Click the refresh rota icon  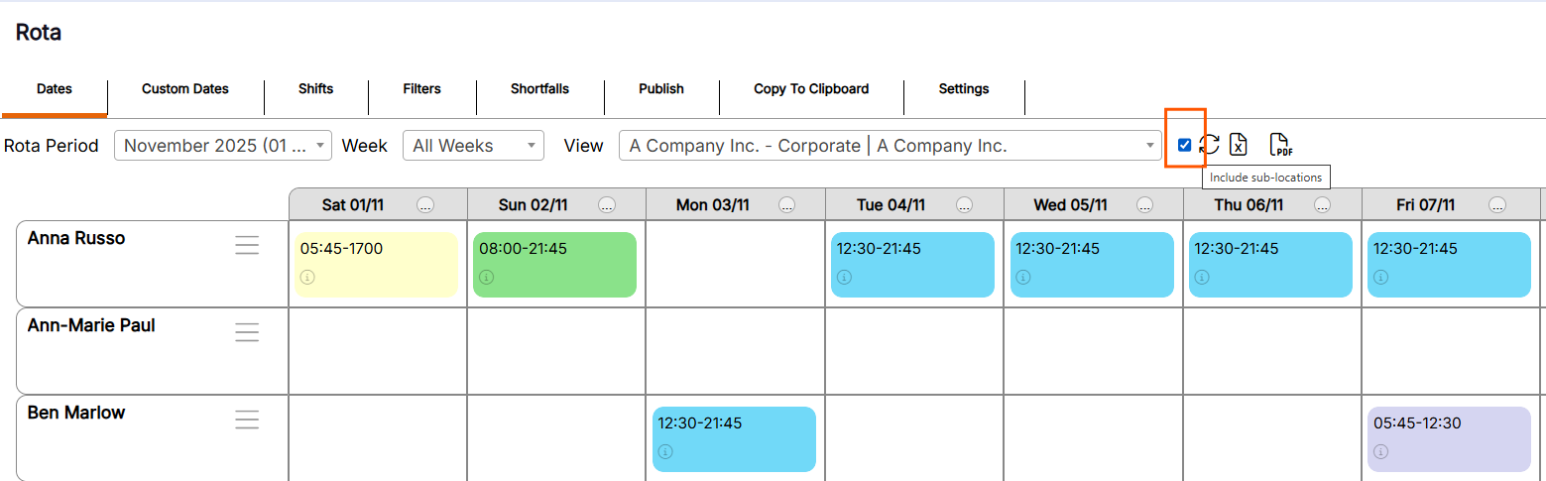click(x=1211, y=145)
